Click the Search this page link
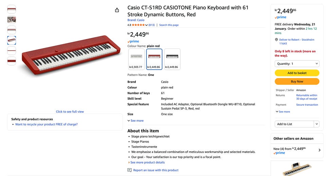The width and height of the screenshot is (326, 176). (169, 25)
